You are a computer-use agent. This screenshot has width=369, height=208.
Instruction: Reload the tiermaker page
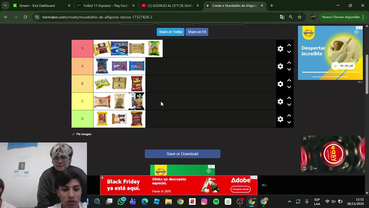tap(25, 17)
